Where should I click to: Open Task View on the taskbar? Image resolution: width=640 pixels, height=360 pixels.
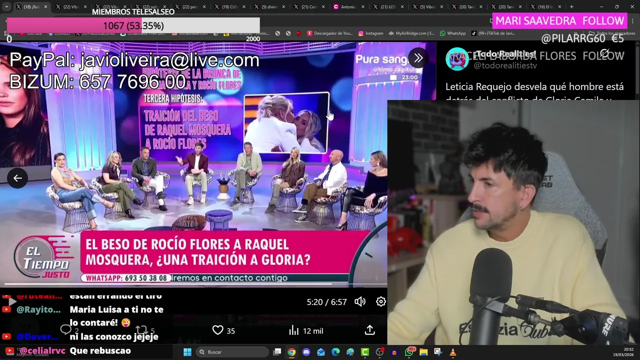[277, 352]
